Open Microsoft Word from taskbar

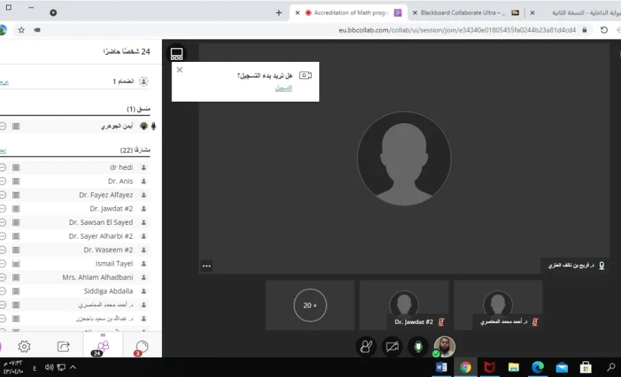[441, 367]
